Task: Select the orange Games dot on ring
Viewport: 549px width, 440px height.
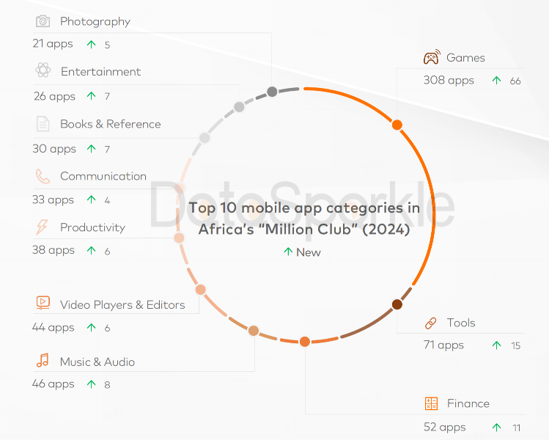Action: [x=397, y=125]
